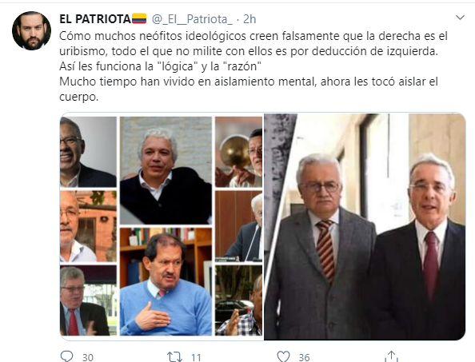Viewport: 475px width, 362px height.
Task: Open the 2h tweet timestamp
Action: [x=249, y=19]
